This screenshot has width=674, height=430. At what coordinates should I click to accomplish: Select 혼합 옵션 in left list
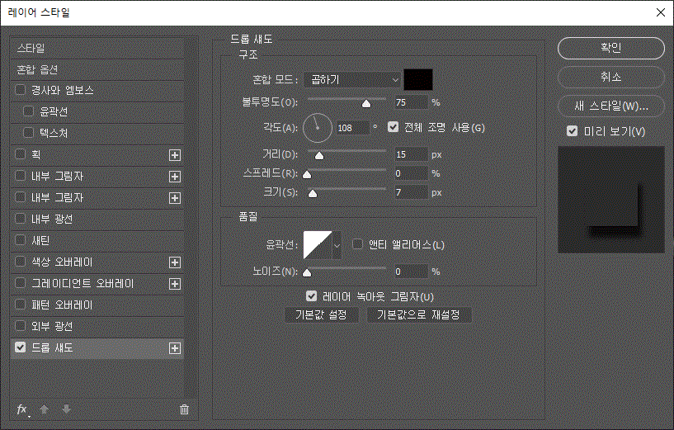[97, 69]
